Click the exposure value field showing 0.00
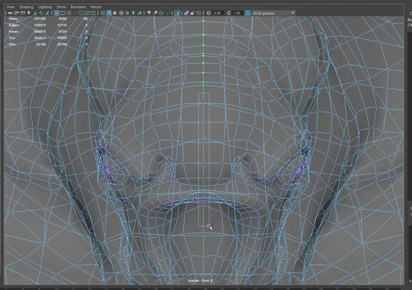 (217, 13)
